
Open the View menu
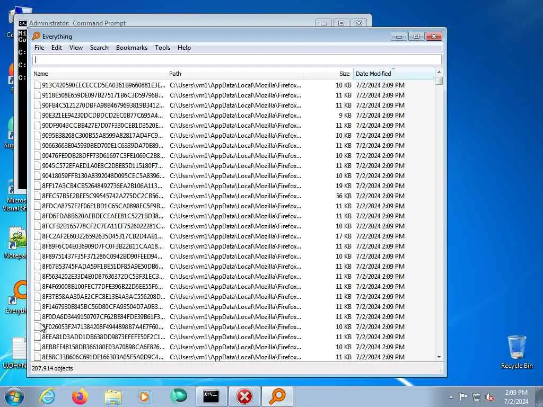[x=76, y=48]
